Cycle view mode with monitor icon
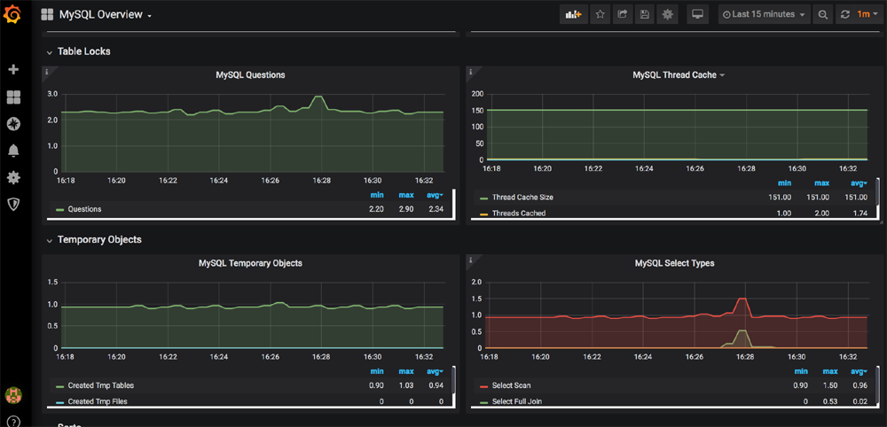 (x=697, y=14)
